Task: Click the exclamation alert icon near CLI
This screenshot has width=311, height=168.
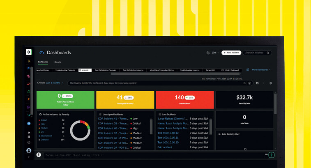Action: (39, 155)
